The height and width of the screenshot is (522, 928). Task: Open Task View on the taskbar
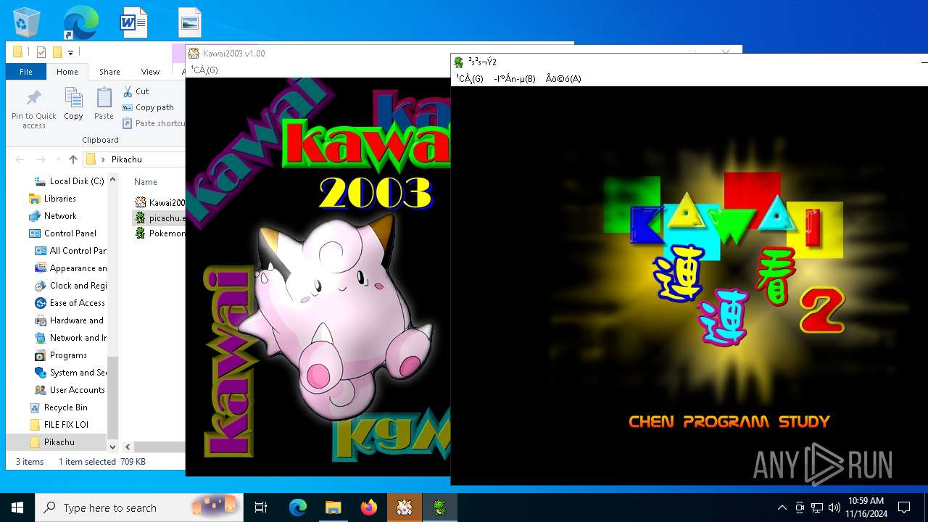261,507
